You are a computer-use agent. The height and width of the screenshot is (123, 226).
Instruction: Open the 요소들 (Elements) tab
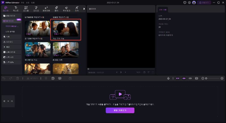[26, 9]
